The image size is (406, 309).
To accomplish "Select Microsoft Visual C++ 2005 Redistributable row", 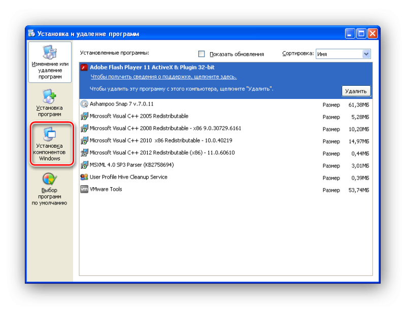I will pos(226,116).
